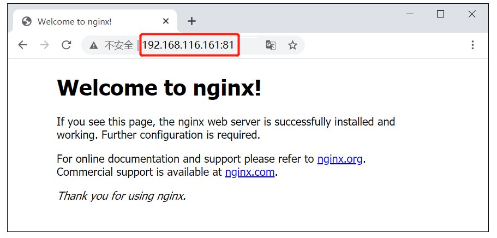This screenshot has width=497, height=238.
Task: Click the 不安全 security label
Action: [118, 45]
